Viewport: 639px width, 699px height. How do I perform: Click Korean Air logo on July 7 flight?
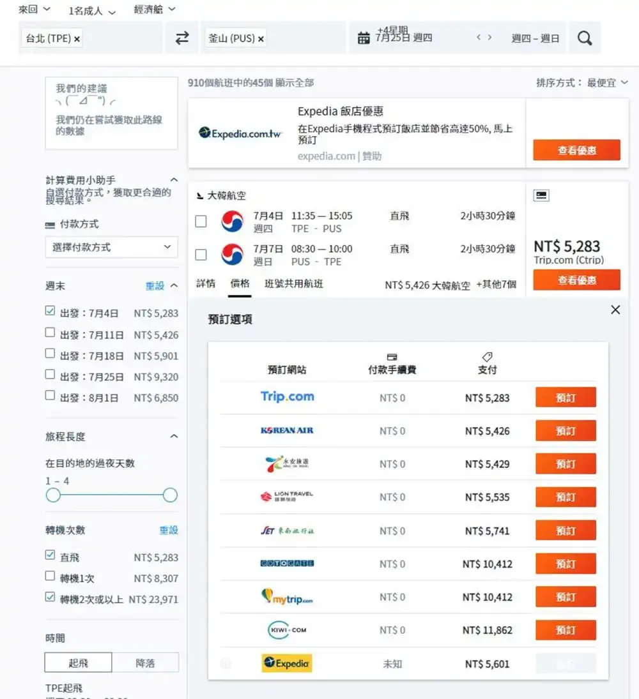[232, 255]
